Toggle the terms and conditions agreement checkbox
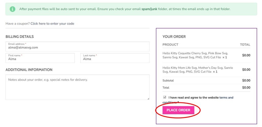This screenshot has width=262, height=127. tap(164, 97)
